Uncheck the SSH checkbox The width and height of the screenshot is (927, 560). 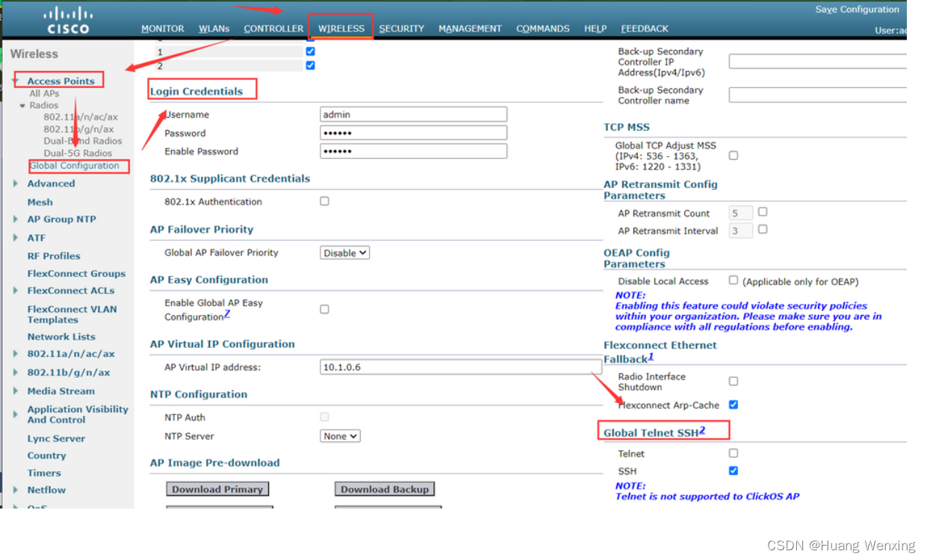[x=734, y=470]
